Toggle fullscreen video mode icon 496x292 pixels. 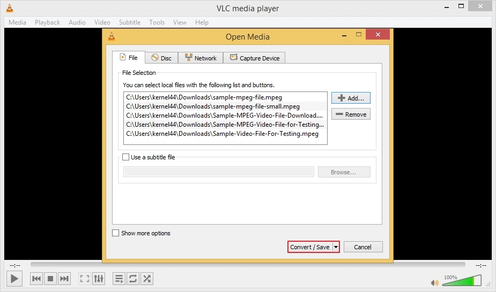coord(85,279)
